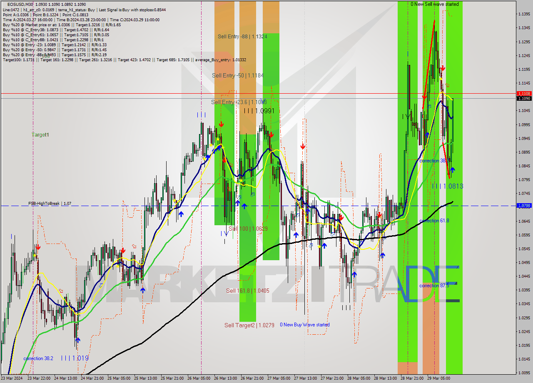Viewport: 533px width, 383px height.
Task: Click the 'Buy %20 @ Market price' info line
Action: [62, 25]
